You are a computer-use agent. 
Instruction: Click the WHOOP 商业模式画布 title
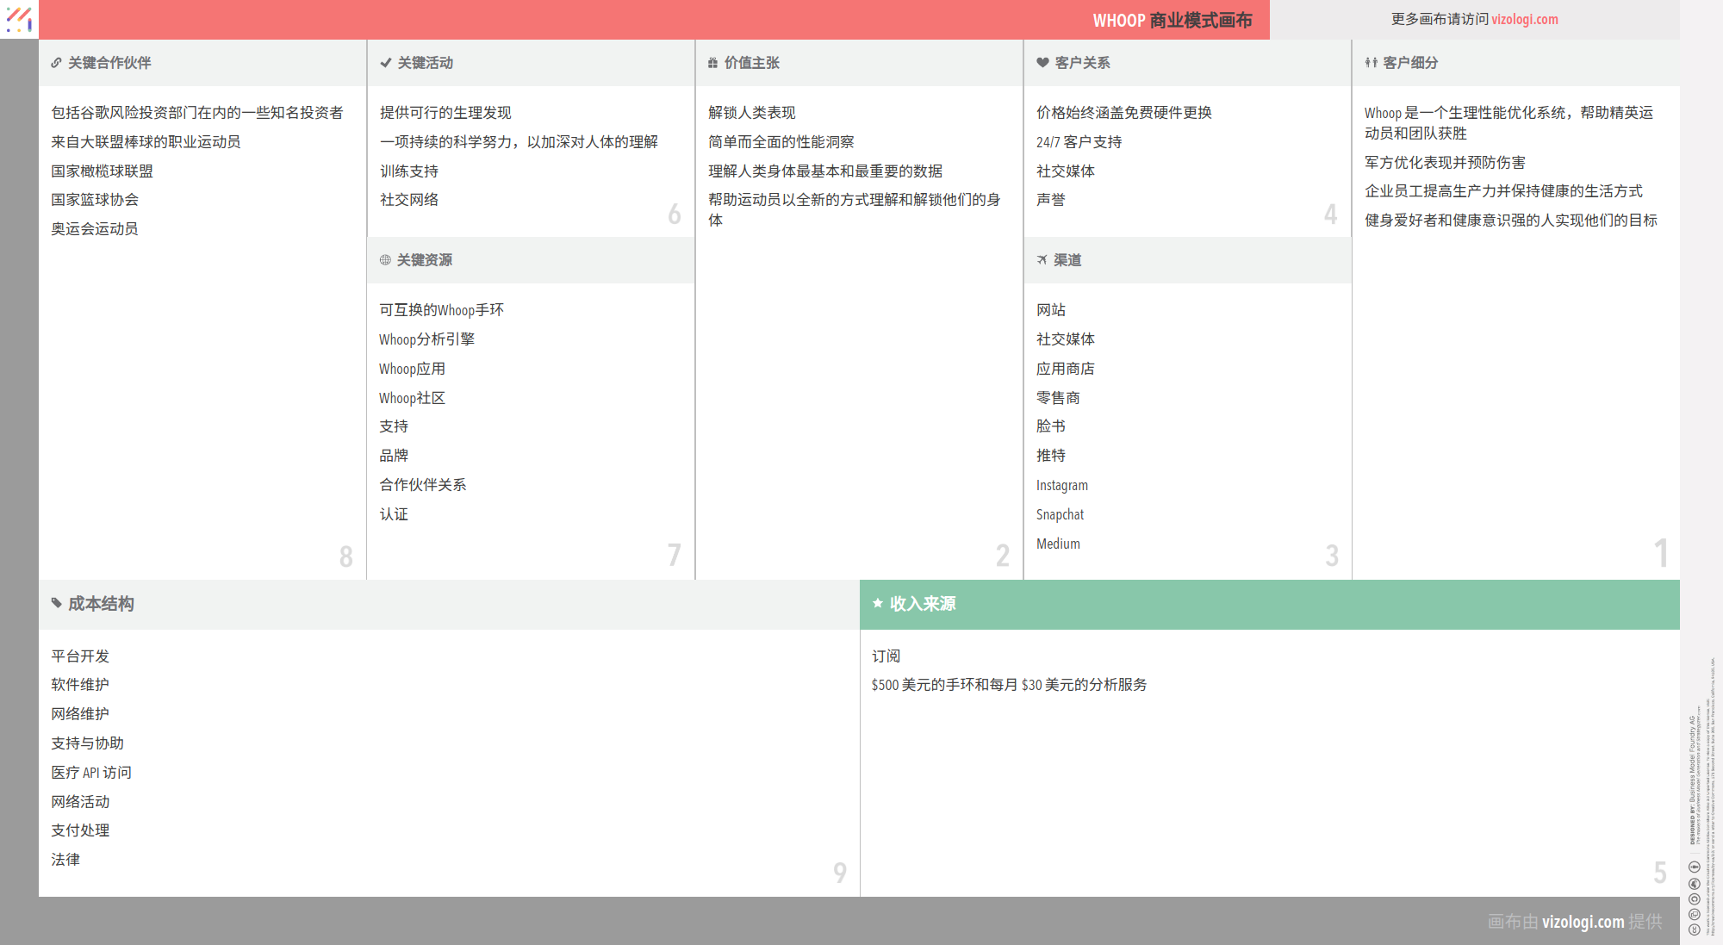1172,20
